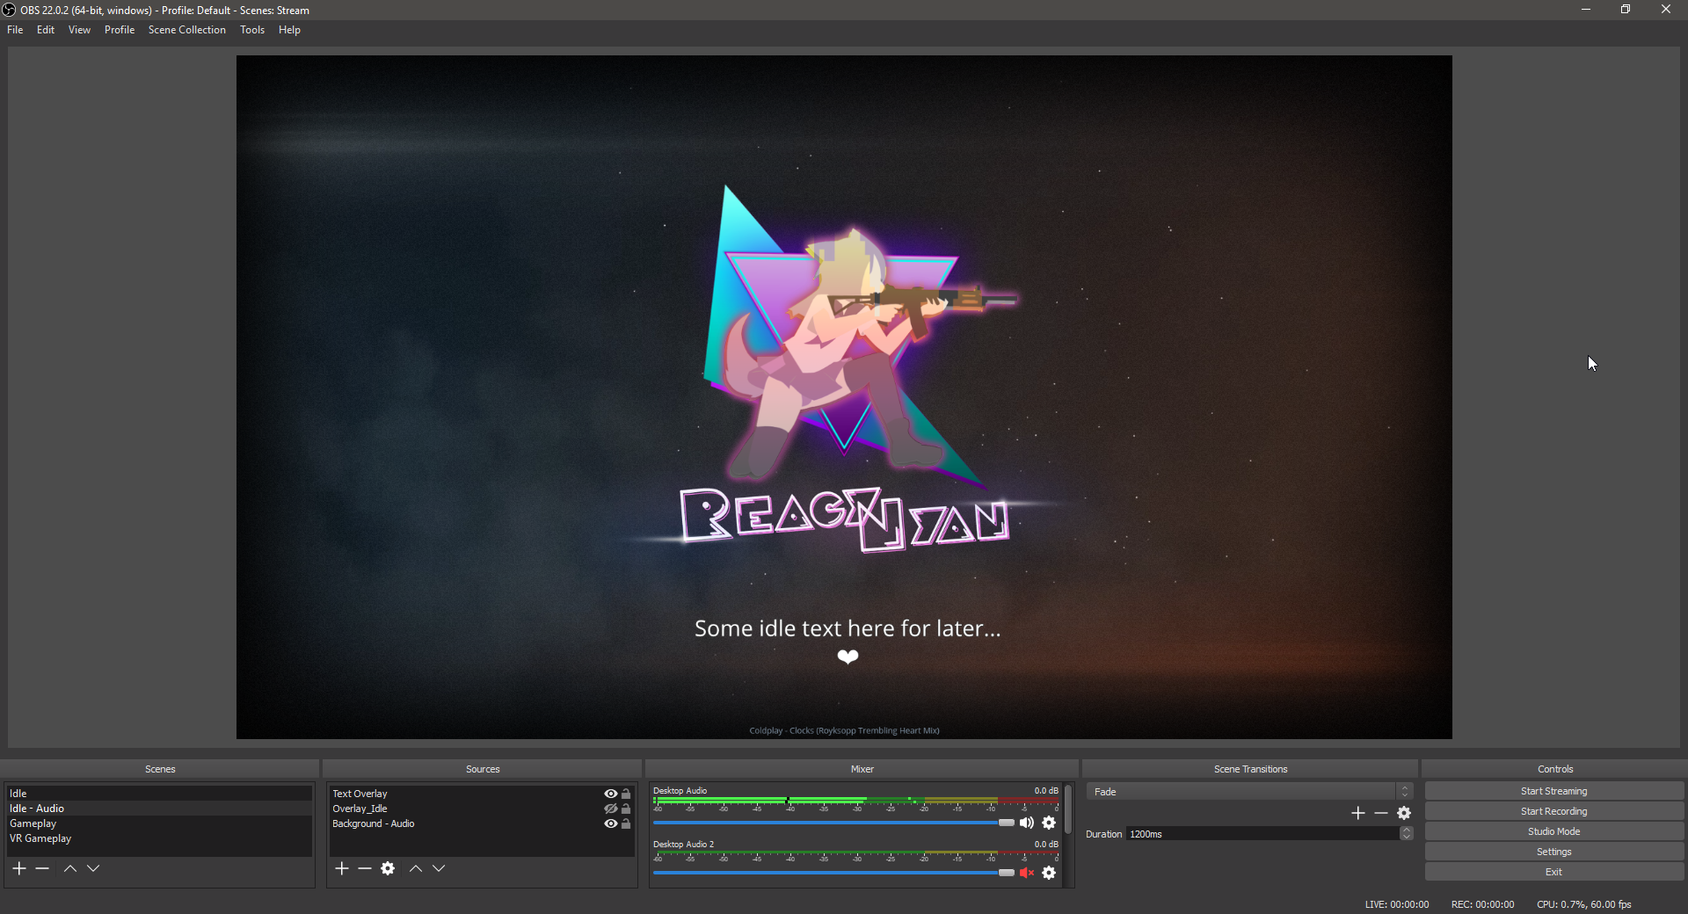Add a new source with the plus icon
Image resolution: width=1688 pixels, height=914 pixels.
(x=342, y=868)
